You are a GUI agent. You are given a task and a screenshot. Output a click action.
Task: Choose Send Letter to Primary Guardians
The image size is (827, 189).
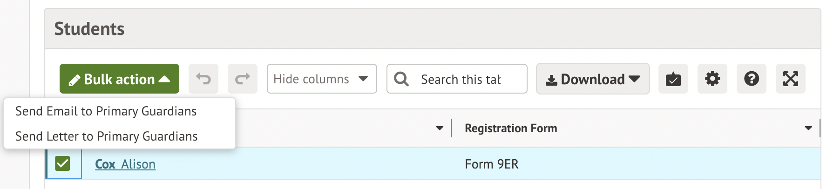[x=107, y=136]
